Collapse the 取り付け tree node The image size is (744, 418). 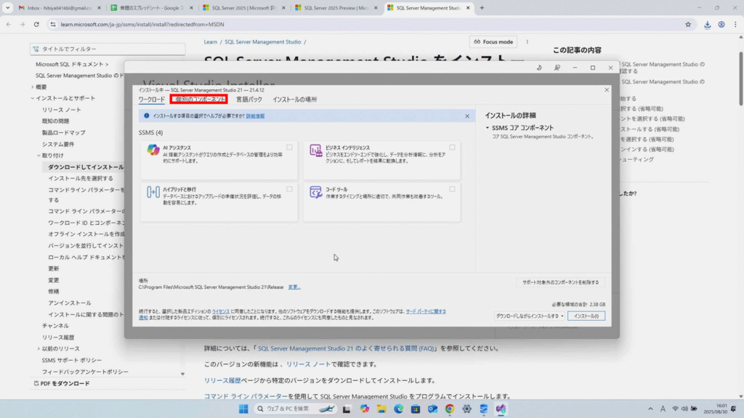pos(39,155)
